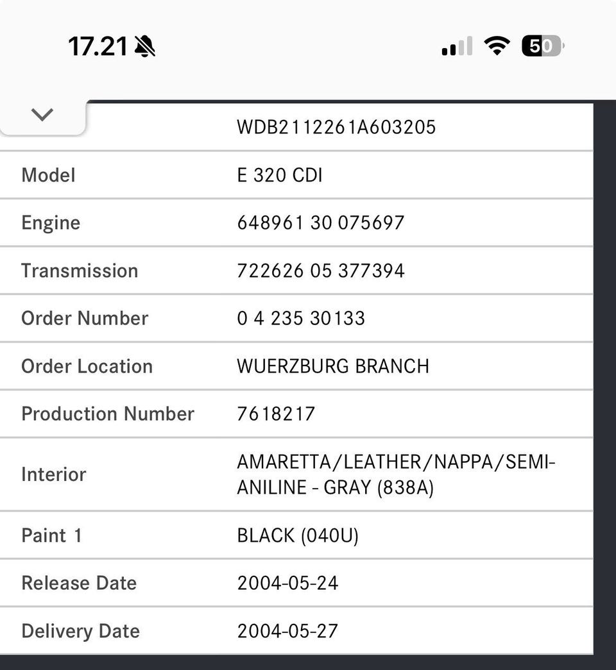This screenshot has height=670, width=616.
Task: Select engine number 648961 30 075697
Action: (321, 222)
